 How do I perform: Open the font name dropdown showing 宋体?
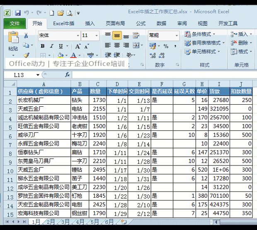pyautogui.click(x=59, y=36)
